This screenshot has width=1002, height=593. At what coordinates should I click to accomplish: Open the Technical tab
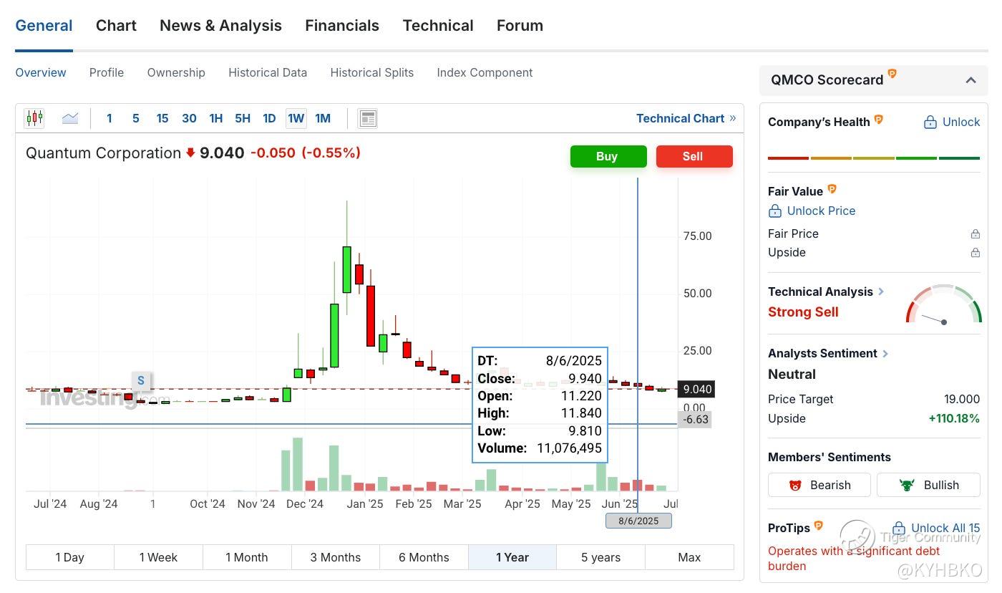438,26
